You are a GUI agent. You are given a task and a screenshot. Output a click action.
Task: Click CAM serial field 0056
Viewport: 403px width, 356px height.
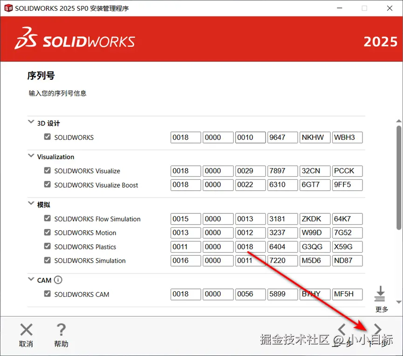pyautogui.click(x=250, y=294)
